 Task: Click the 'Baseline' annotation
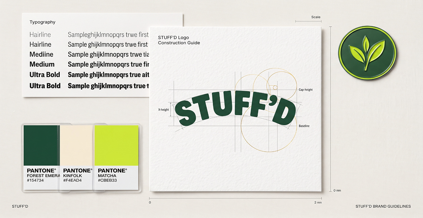(x=304, y=126)
